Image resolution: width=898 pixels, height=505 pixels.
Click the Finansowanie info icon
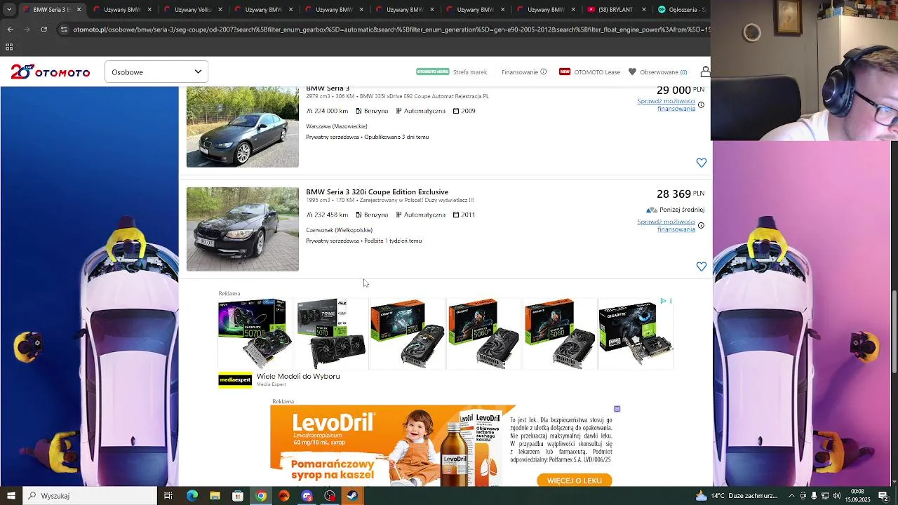[543, 72]
